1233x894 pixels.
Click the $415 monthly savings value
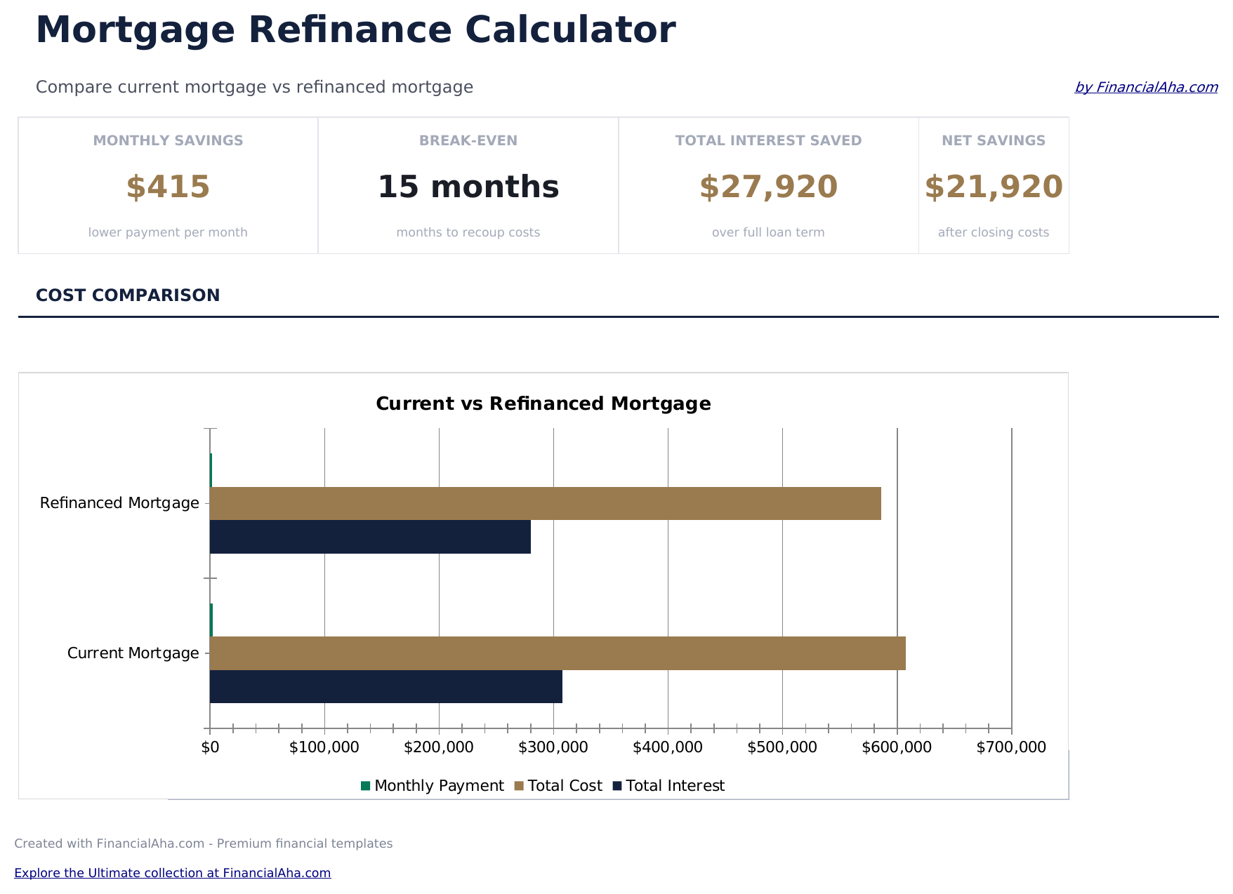pos(168,187)
